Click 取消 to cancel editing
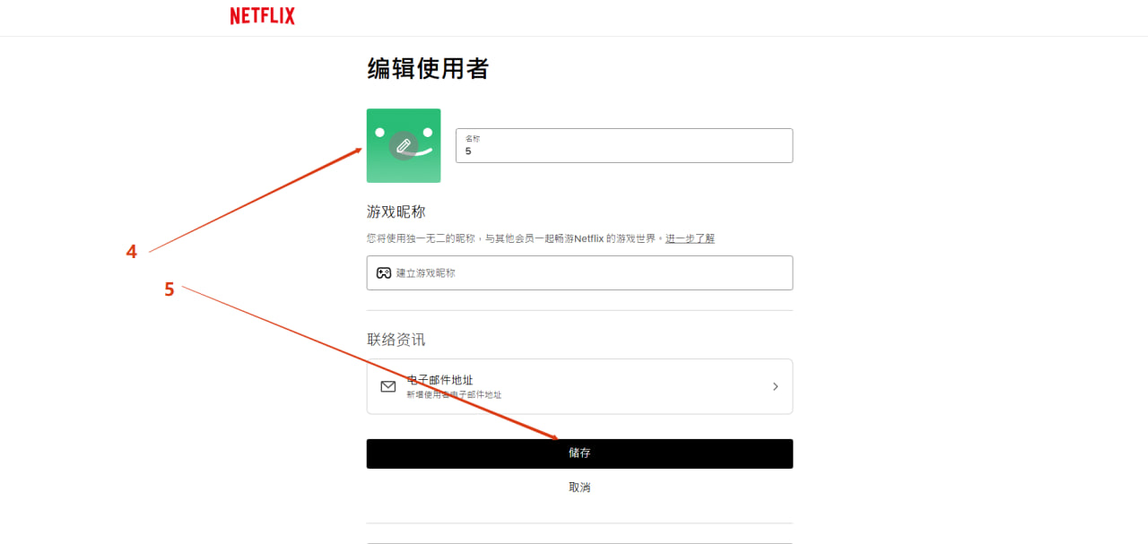The height and width of the screenshot is (544, 1148). tap(579, 488)
